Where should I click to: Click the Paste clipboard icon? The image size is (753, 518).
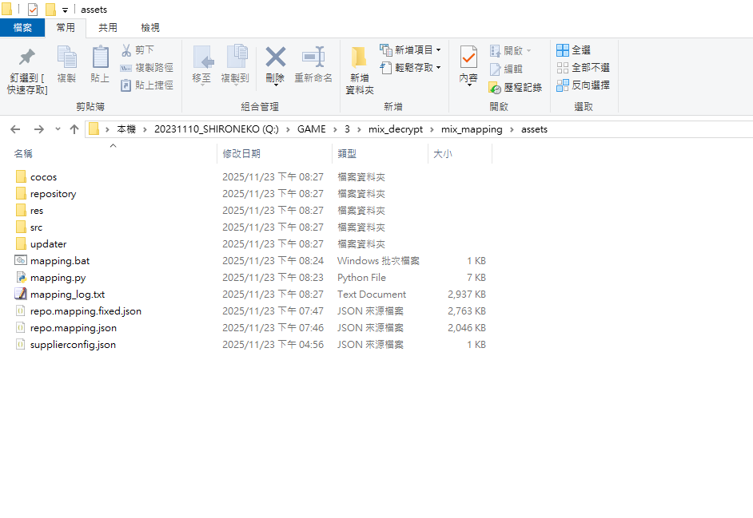pyautogui.click(x=100, y=58)
